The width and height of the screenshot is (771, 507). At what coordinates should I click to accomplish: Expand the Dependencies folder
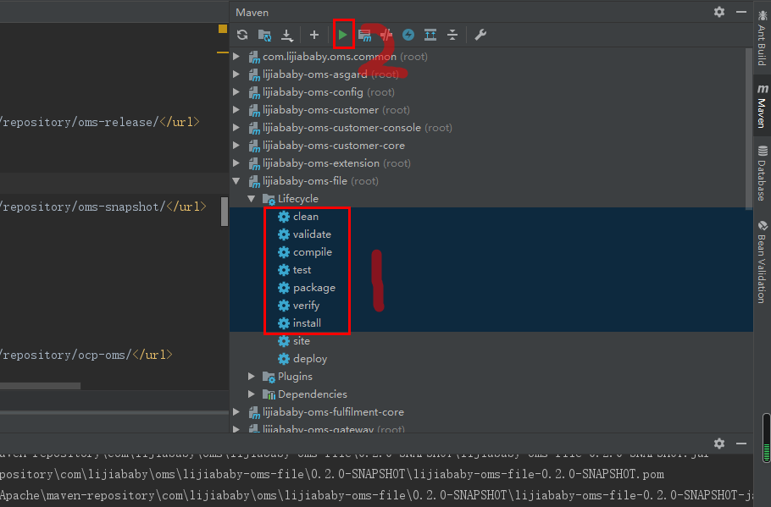coord(252,394)
